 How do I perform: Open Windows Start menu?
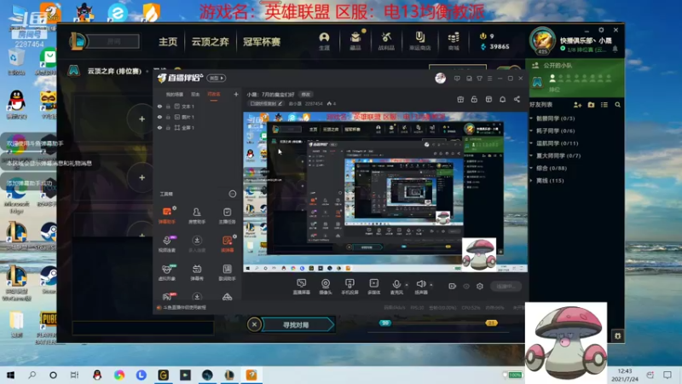point(10,375)
